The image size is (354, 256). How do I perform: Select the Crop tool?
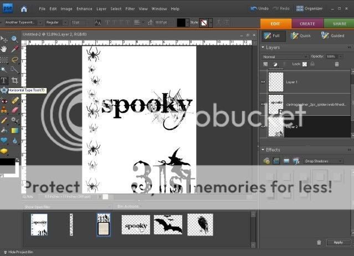click(x=14, y=80)
